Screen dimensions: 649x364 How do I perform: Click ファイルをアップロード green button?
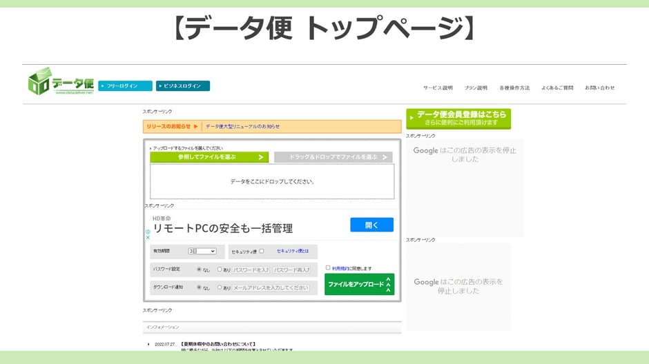coord(359,284)
